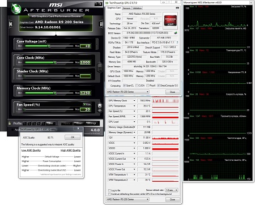Open GPU selector dropdown in Sensors window
The width and height of the screenshot is (255, 205).
pos(127,199)
